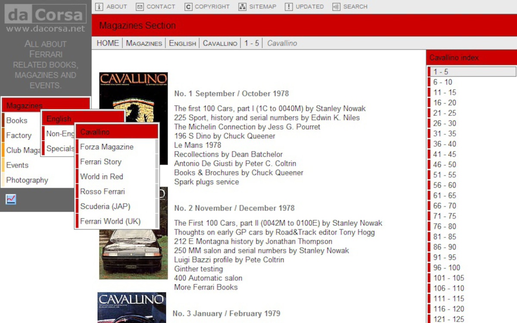The width and height of the screenshot is (517, 323).
Task: Open the Events sidebar menu item
Action: click(38, 165)
